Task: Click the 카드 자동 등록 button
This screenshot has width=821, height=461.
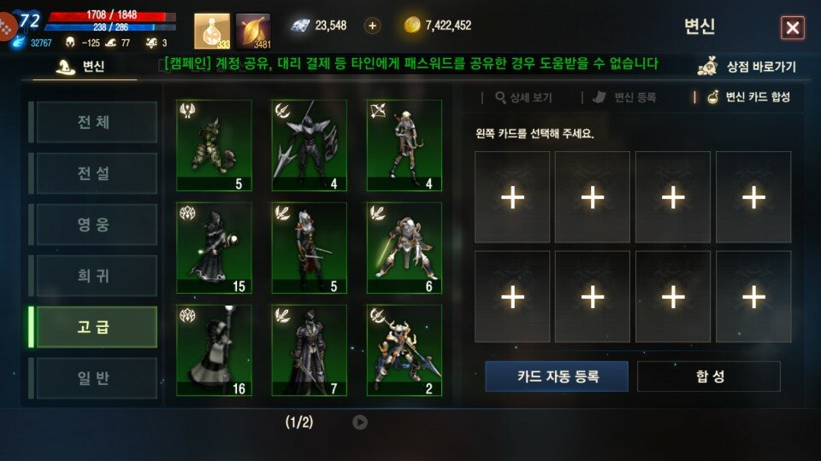Action: [x=557, y=376]
